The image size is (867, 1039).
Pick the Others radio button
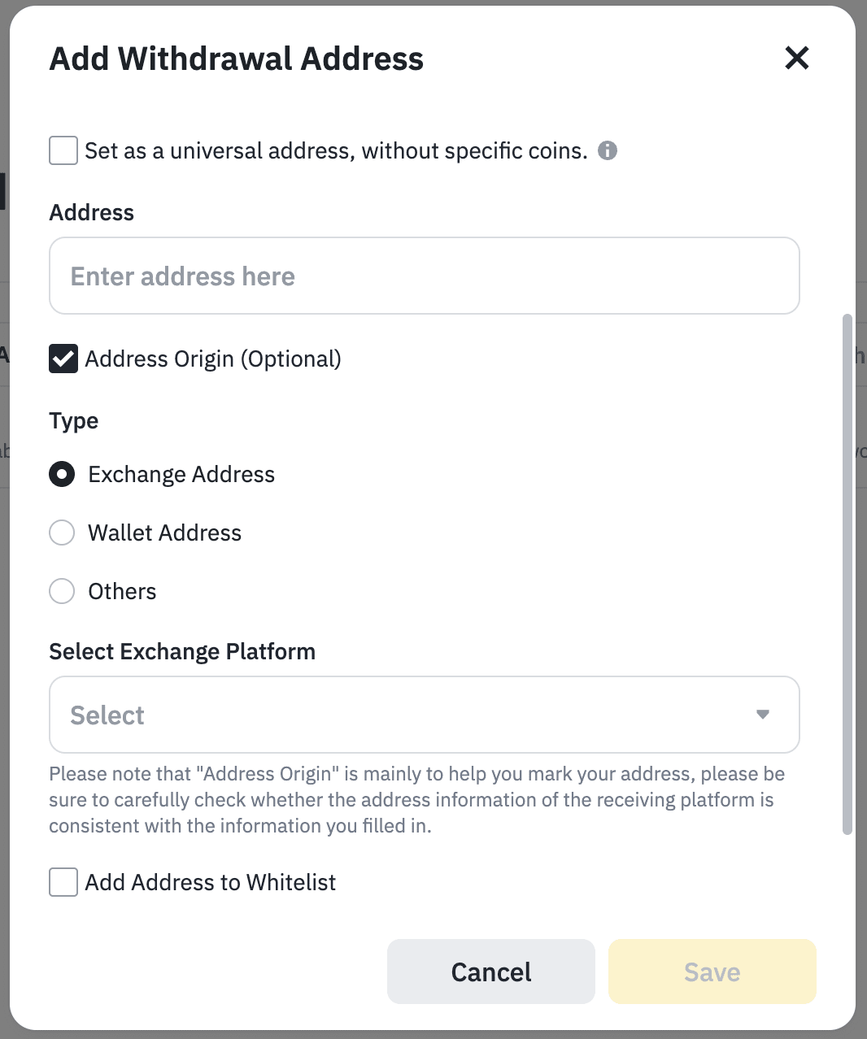[x=62, y=591]
